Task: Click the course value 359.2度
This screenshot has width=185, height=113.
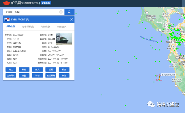Action: [51, 39]
